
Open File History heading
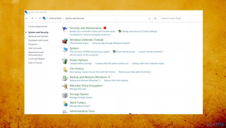tap(77, 69)
